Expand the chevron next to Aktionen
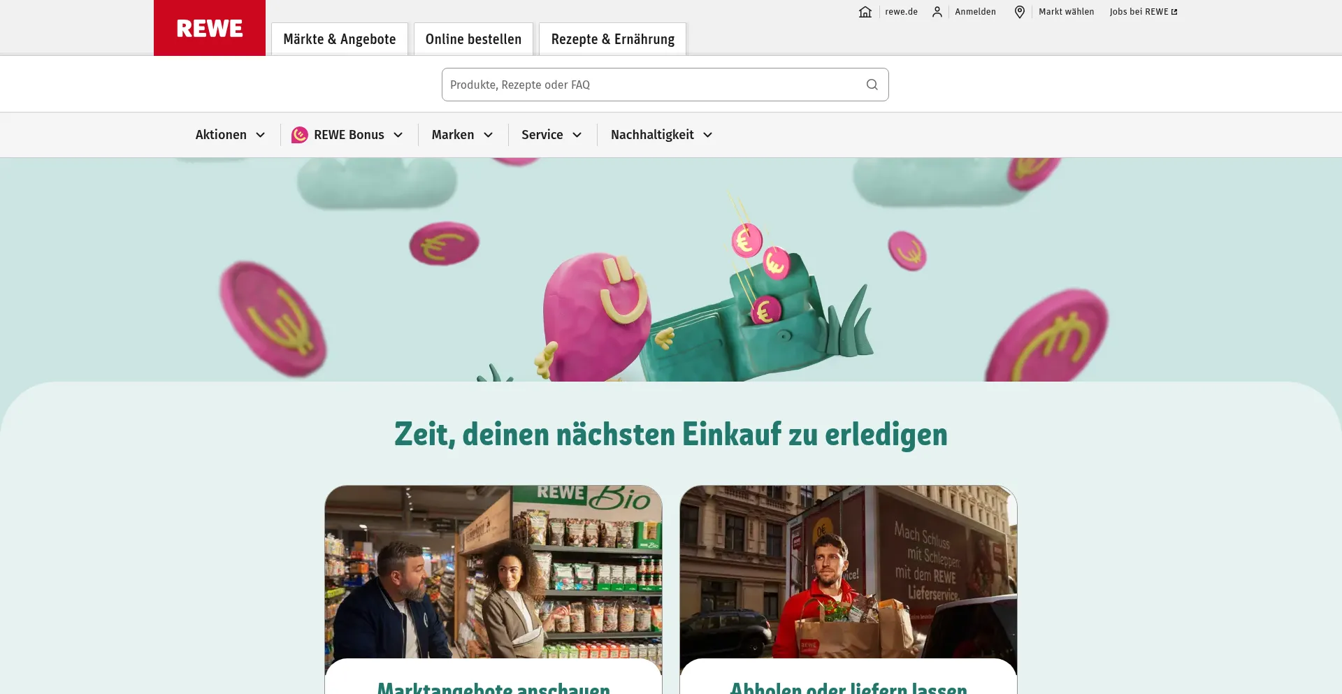Screen dimensions: 1342x694 tap(261, 135)
